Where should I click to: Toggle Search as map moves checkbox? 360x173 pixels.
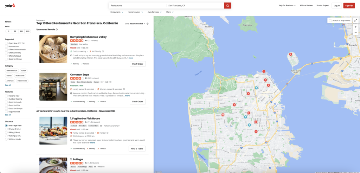tap(330, 20)
